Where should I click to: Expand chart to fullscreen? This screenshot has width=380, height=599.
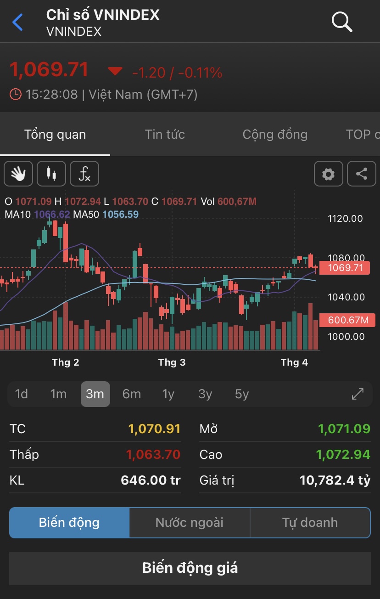click(x=358, y=394)
